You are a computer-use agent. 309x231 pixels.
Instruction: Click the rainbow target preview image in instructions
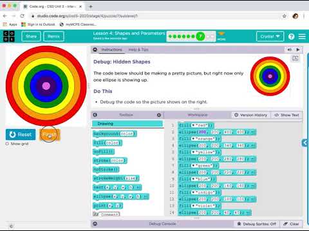tap(270, 76)
